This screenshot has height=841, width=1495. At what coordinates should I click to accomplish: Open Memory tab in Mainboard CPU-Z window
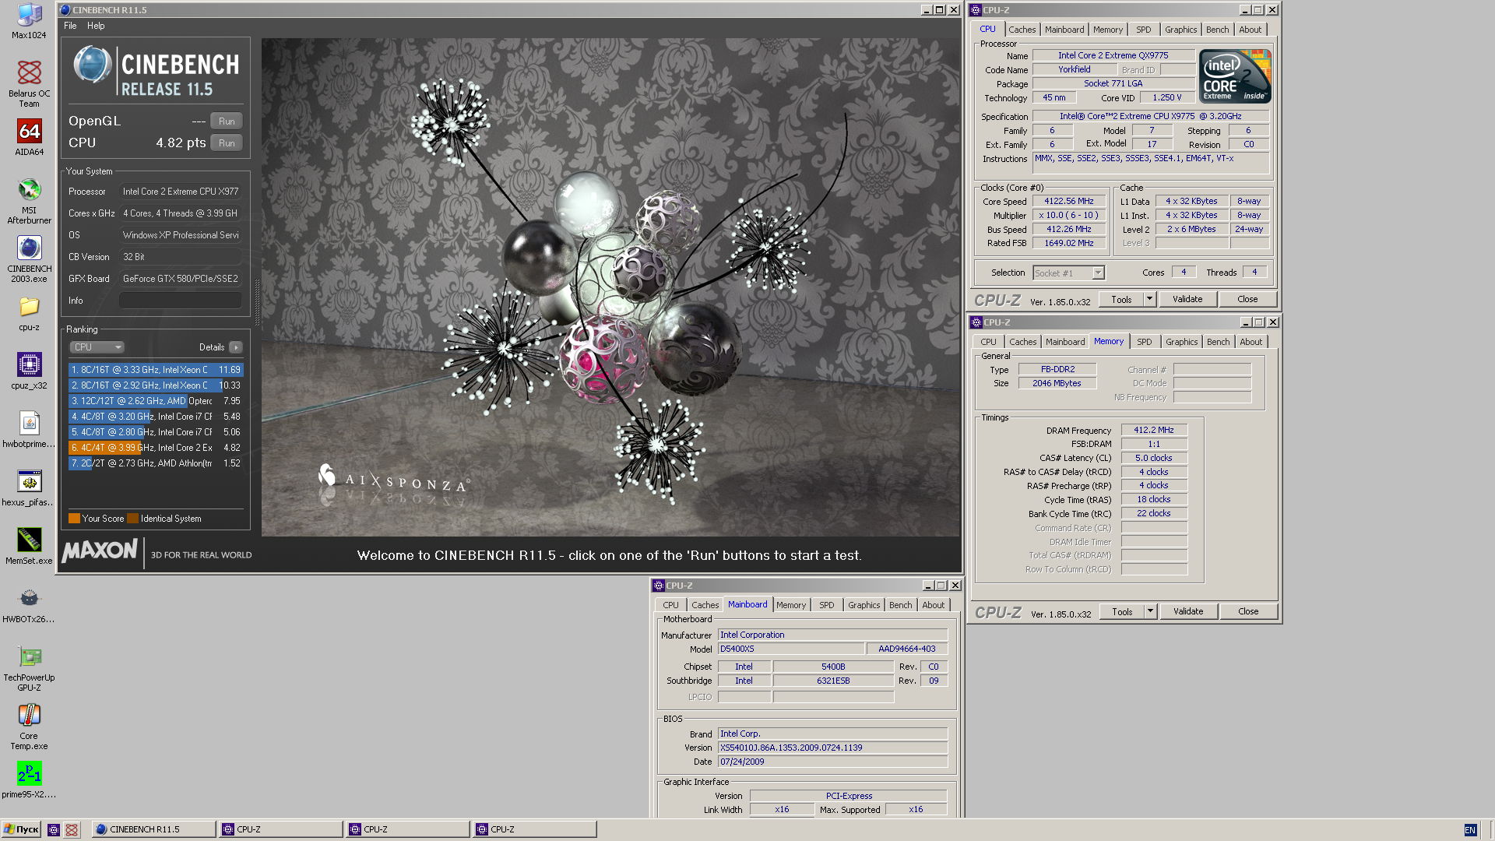[x=791, y=605]
